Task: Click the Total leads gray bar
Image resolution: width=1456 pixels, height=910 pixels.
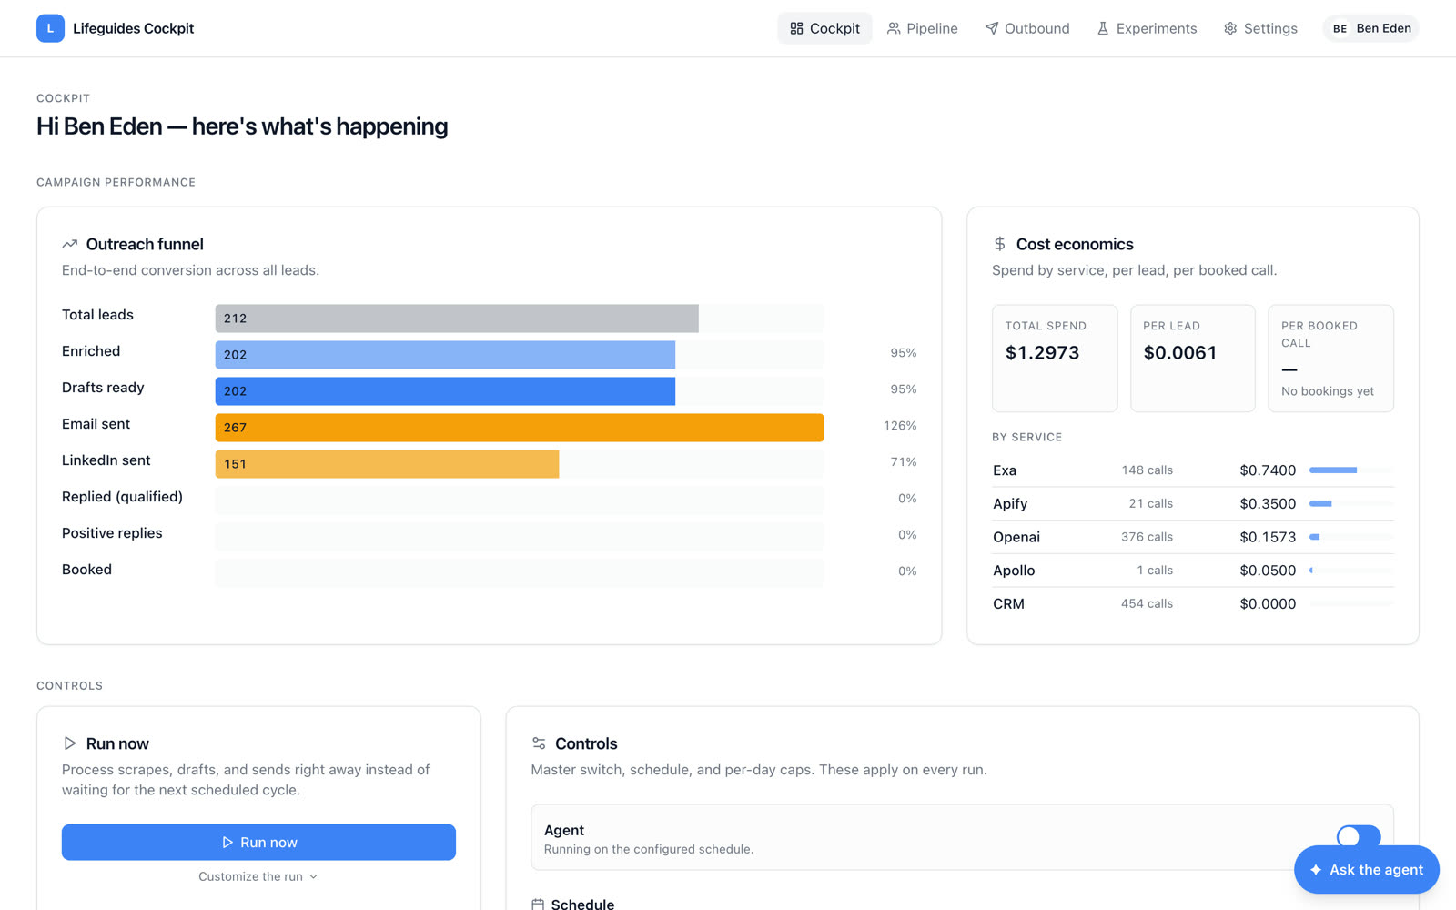Action: click(457, 318)
